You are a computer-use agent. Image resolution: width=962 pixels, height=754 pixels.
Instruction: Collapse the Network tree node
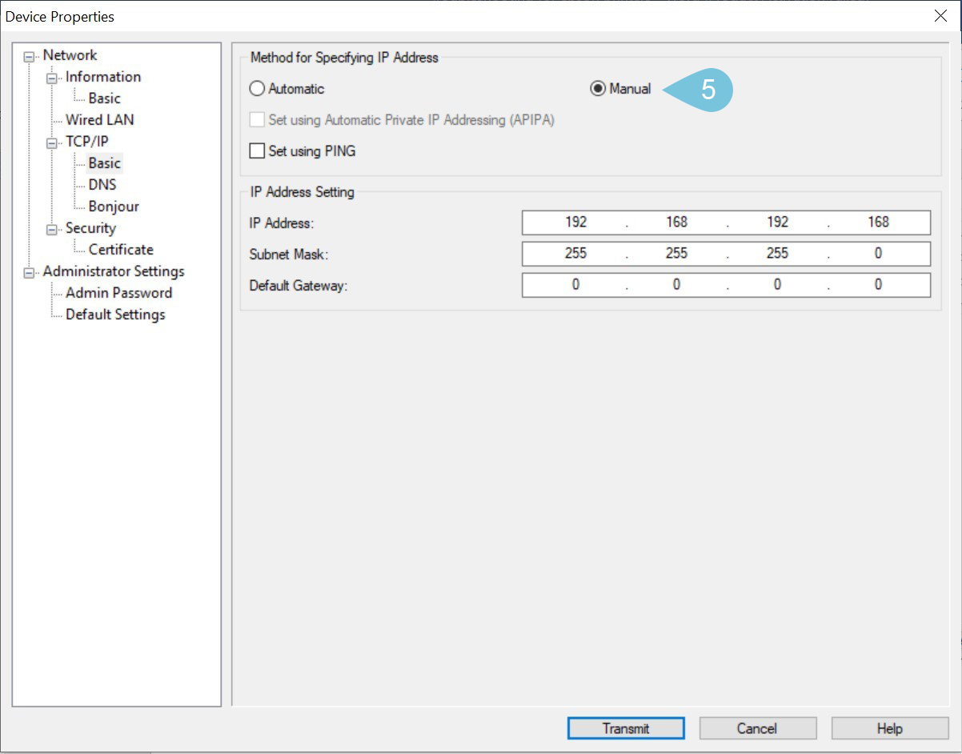coord(29,54)
